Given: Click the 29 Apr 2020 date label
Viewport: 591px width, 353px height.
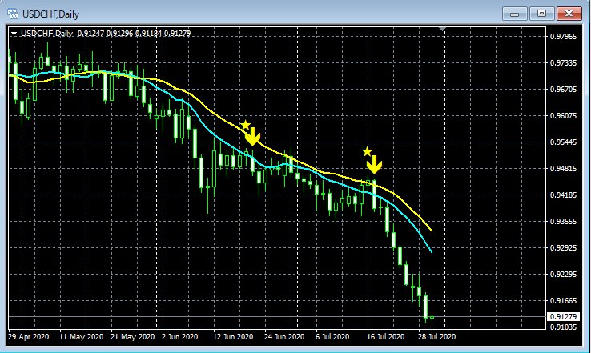Looking at the screenshot, I should coord(29,336).
